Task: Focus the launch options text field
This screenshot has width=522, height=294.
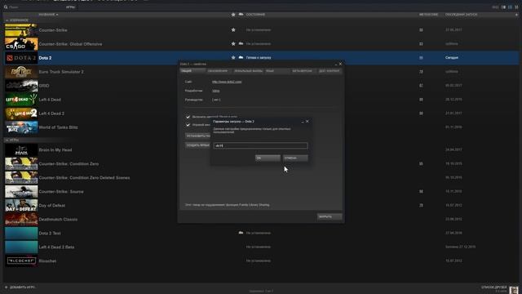Action: [x=260, y=145]
